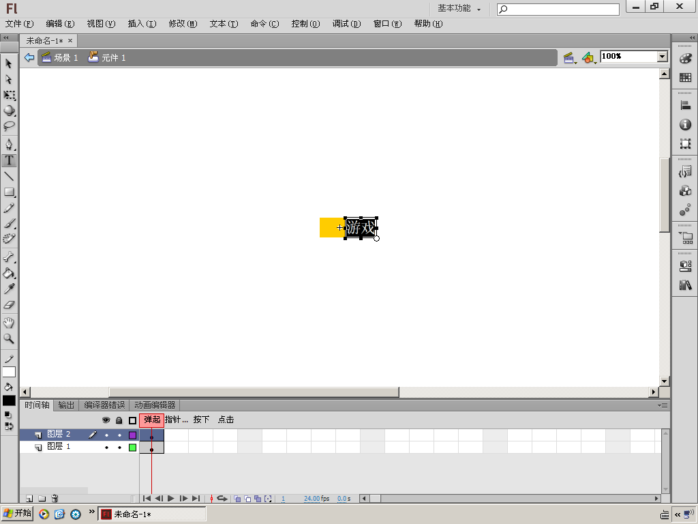Select the Text tool

9,160
